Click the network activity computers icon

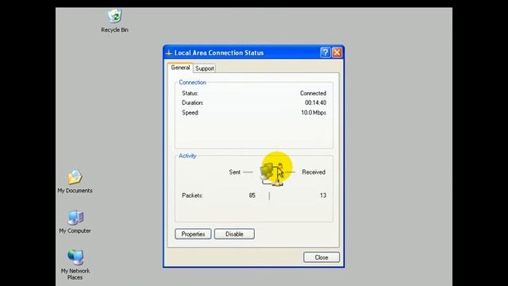(x=271, y=174)
